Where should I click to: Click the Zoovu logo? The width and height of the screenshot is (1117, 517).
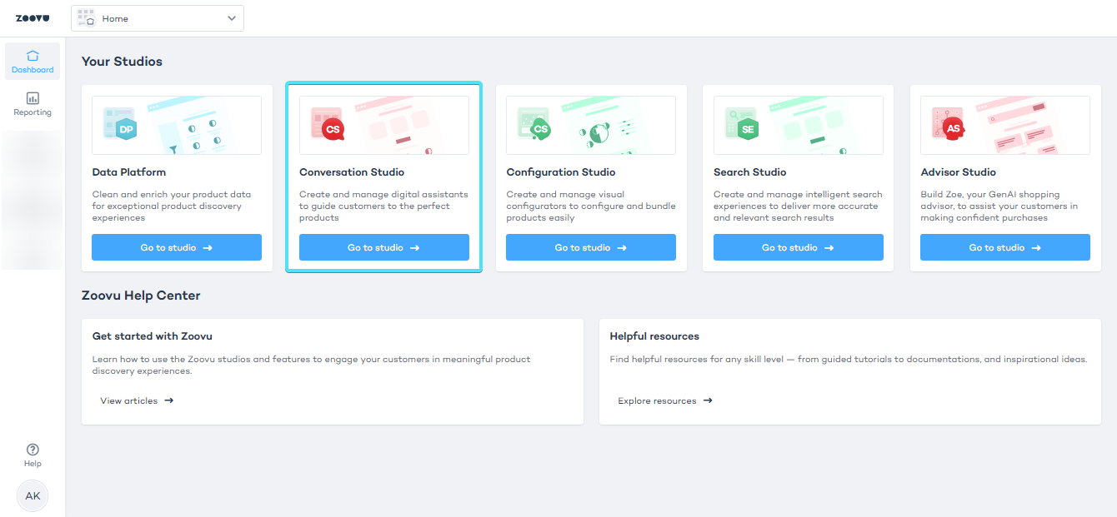33,18
